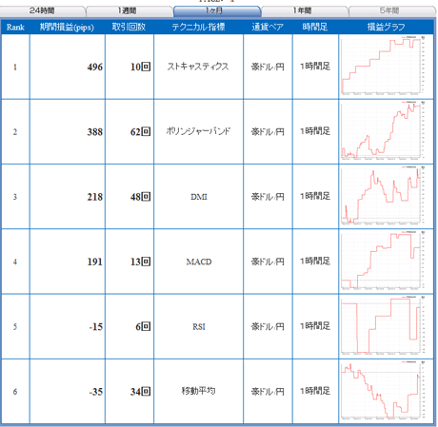This screenshot has width=438, height=427.
Task: Click the テクニカル指標 column header
Action: (x=198, y=27)
